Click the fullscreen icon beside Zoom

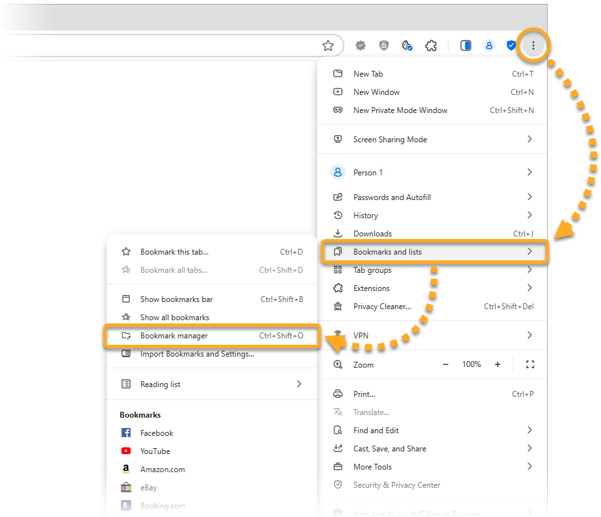[x=530, y=364]
